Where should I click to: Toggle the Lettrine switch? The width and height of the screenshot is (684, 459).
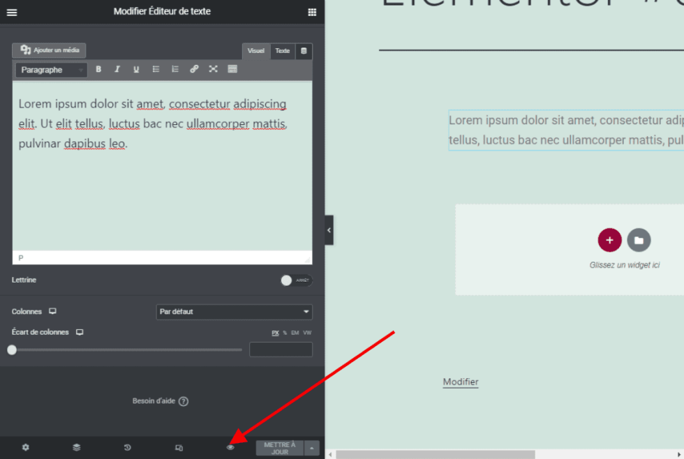[x=296, y=280]
